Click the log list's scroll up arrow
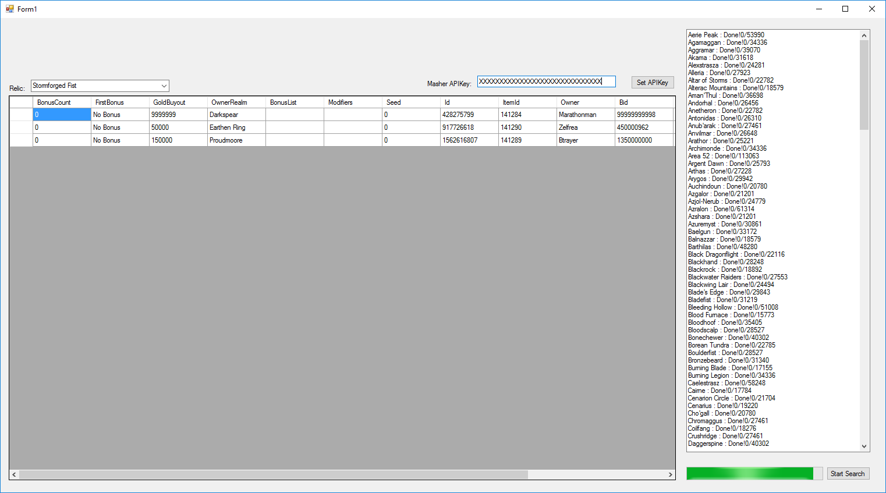 pos(864,36)
